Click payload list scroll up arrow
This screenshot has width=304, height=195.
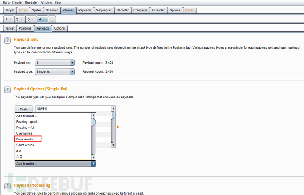(x=113, y=109)
